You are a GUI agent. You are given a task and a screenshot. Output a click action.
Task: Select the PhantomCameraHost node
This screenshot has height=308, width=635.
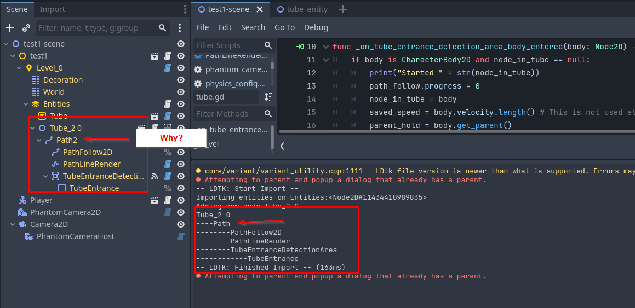point(76,236)
